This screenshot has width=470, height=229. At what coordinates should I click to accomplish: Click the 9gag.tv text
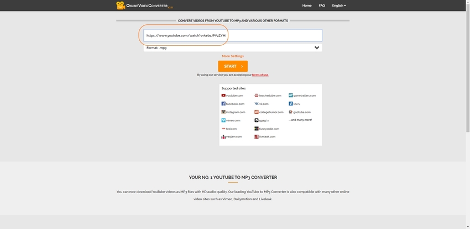point(264,120)
